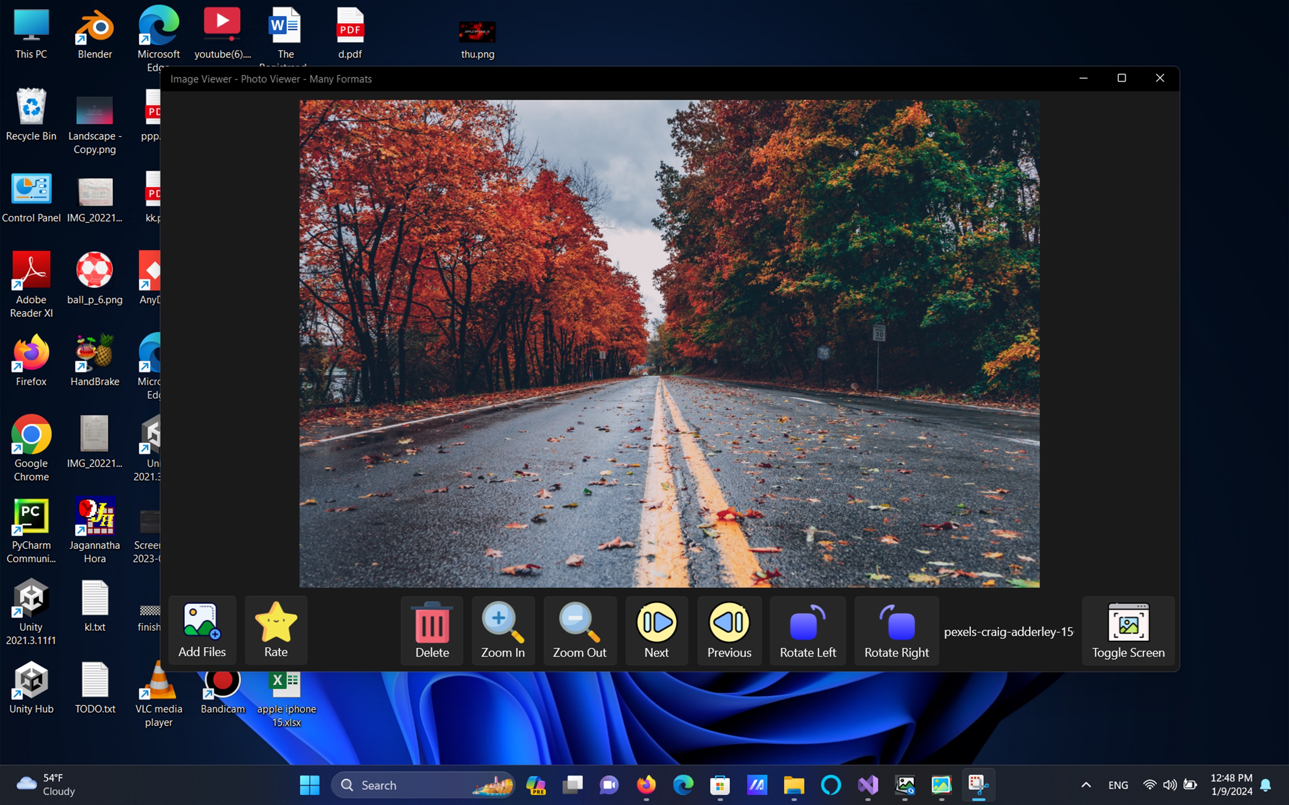
Task: Rate the photo with star icon
Action: click(276, 629)
